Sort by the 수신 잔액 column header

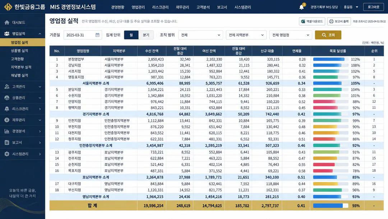(152, 51)
